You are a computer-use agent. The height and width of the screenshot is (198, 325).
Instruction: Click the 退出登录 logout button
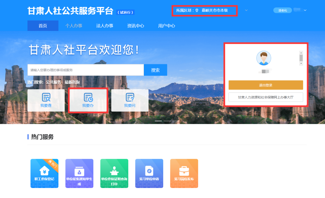[266, 85]
